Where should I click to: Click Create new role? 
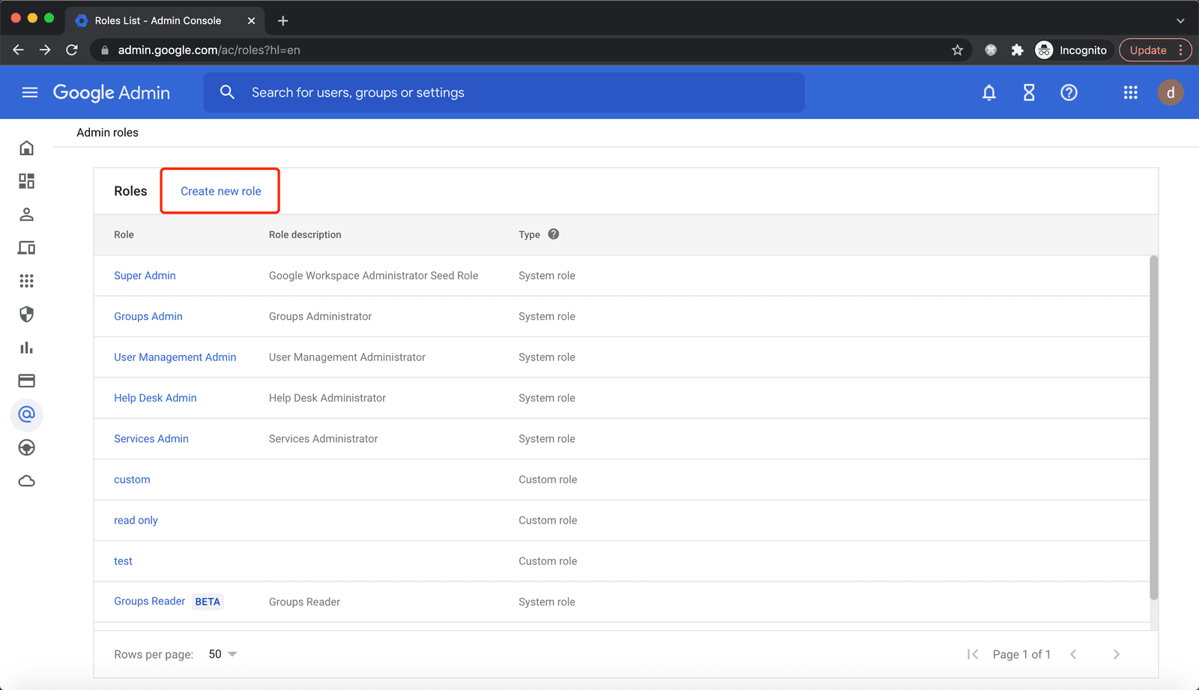(221, 191)
